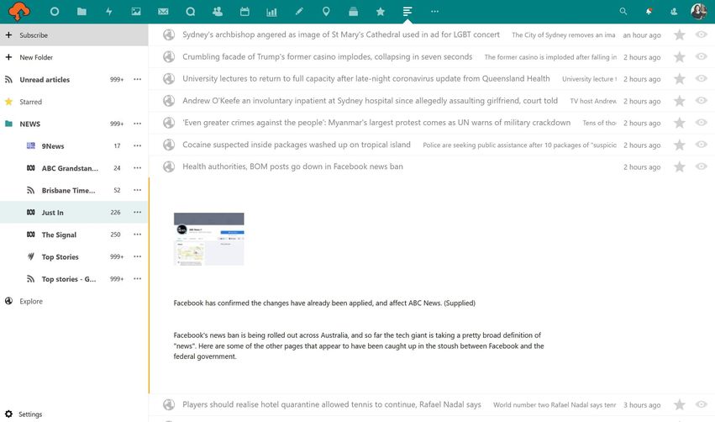Open the user avatar menu
This screenshot has height=422, width=715.
click(698, 12)
